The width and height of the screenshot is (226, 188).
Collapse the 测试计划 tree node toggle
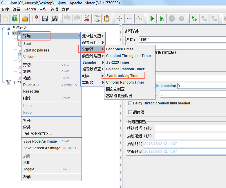3,27
